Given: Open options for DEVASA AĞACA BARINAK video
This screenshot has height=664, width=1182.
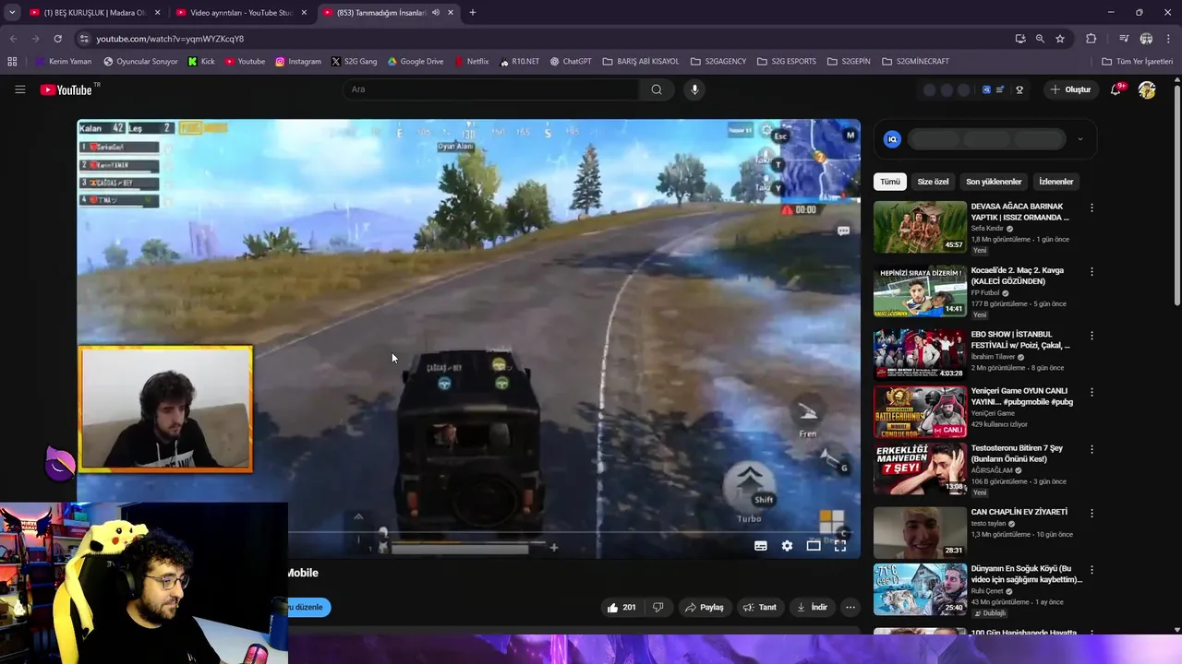Looking at the screenshot, I should [1092, 207].
